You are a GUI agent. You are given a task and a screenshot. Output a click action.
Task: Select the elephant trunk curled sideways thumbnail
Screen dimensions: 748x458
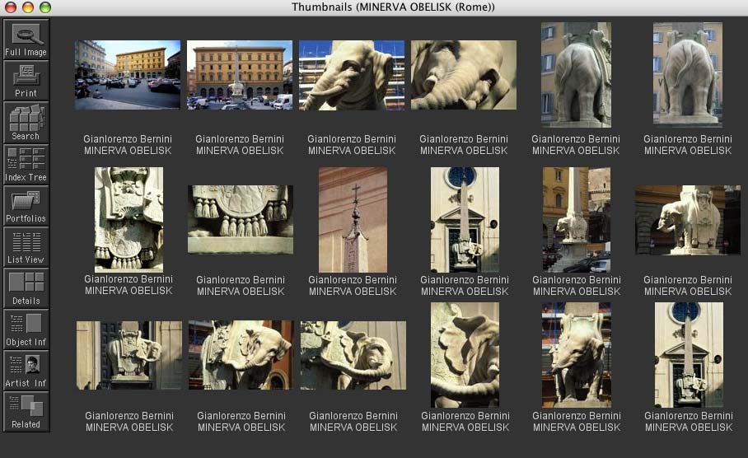[x=353, y=355]
